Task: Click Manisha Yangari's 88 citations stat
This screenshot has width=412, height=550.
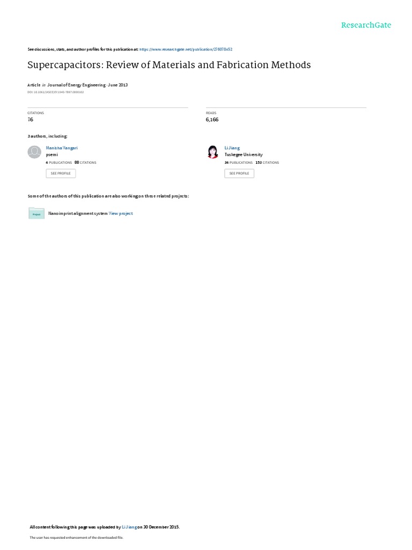Action: (x=85, y=163)
